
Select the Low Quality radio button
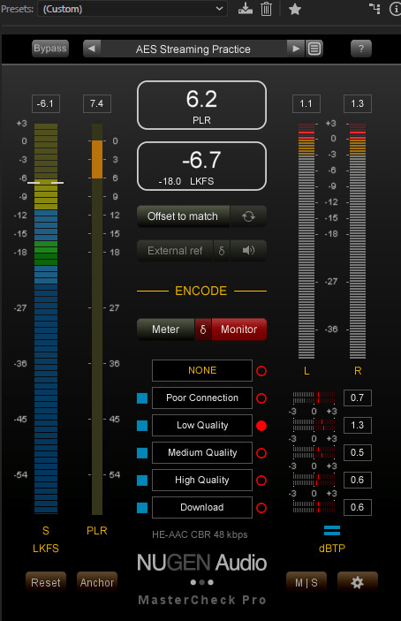[261, 426]
